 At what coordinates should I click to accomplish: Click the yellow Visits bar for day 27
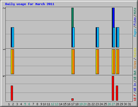112,62
